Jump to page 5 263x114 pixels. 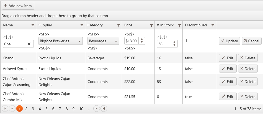click(47, 109)
